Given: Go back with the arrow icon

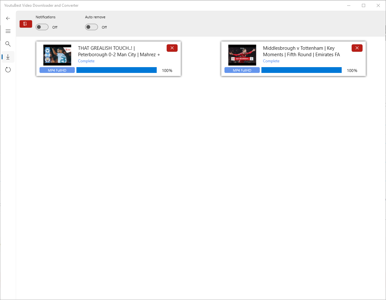Looking at the screenshot, I should [8, 18].
